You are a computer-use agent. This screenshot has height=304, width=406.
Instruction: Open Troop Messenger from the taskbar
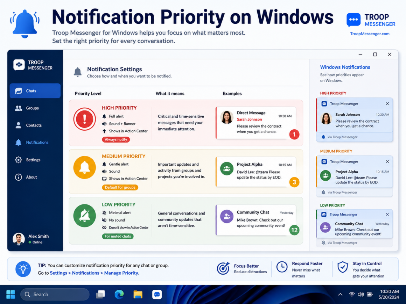click(157, 295)
